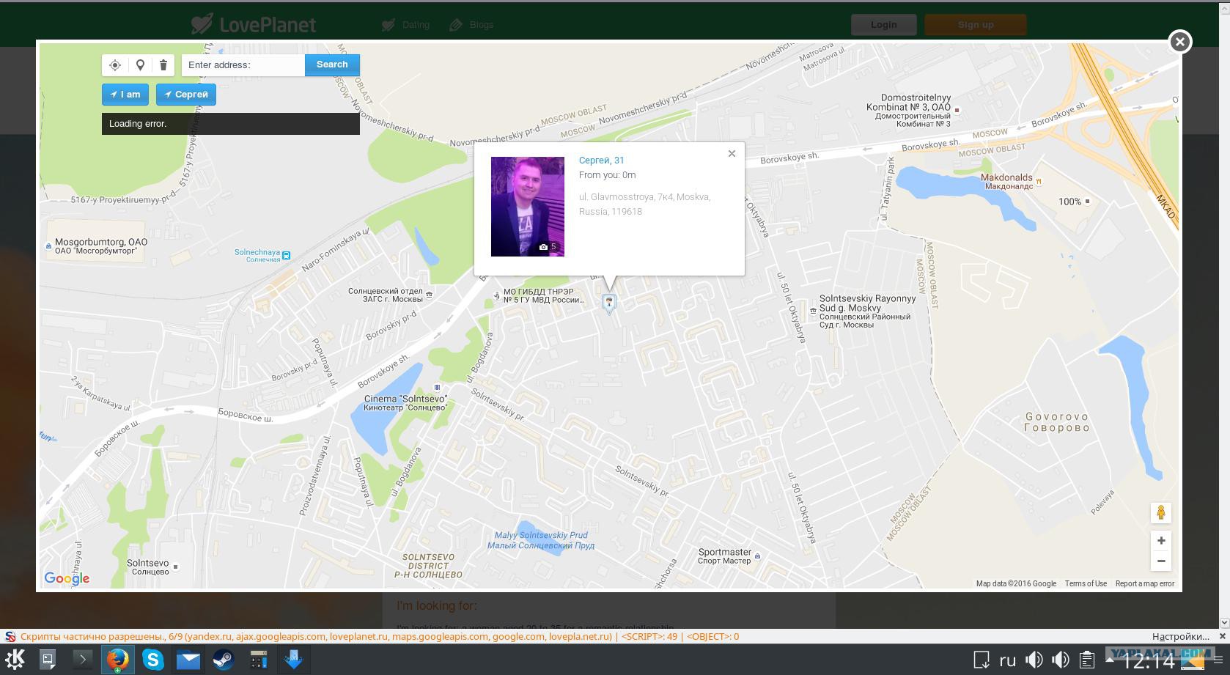Click the blue Search button
Image resolution: width=1230 pixels, height=675 pixels.
click(332, 65)
